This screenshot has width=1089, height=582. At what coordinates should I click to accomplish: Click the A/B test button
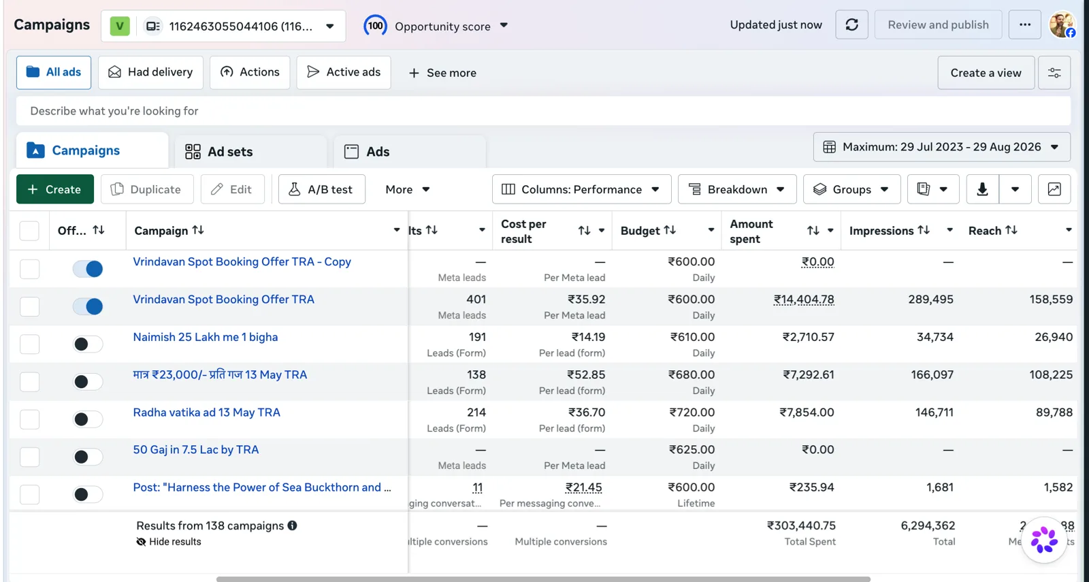coord(321,189)
